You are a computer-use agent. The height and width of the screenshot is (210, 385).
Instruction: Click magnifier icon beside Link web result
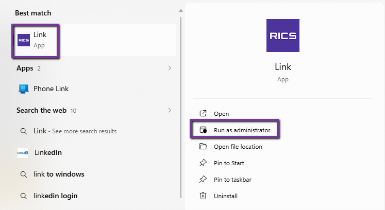click(24, 131)
